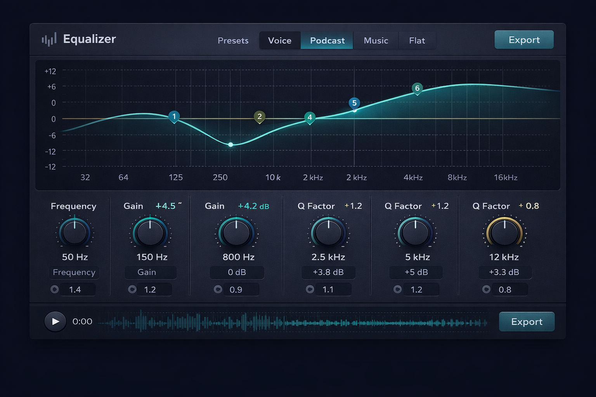Select the blue band marker 5
This screenshot has width=596, height=397.
(x=354, y=103)
